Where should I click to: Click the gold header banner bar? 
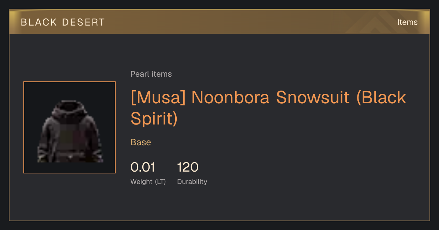[219, 22]
